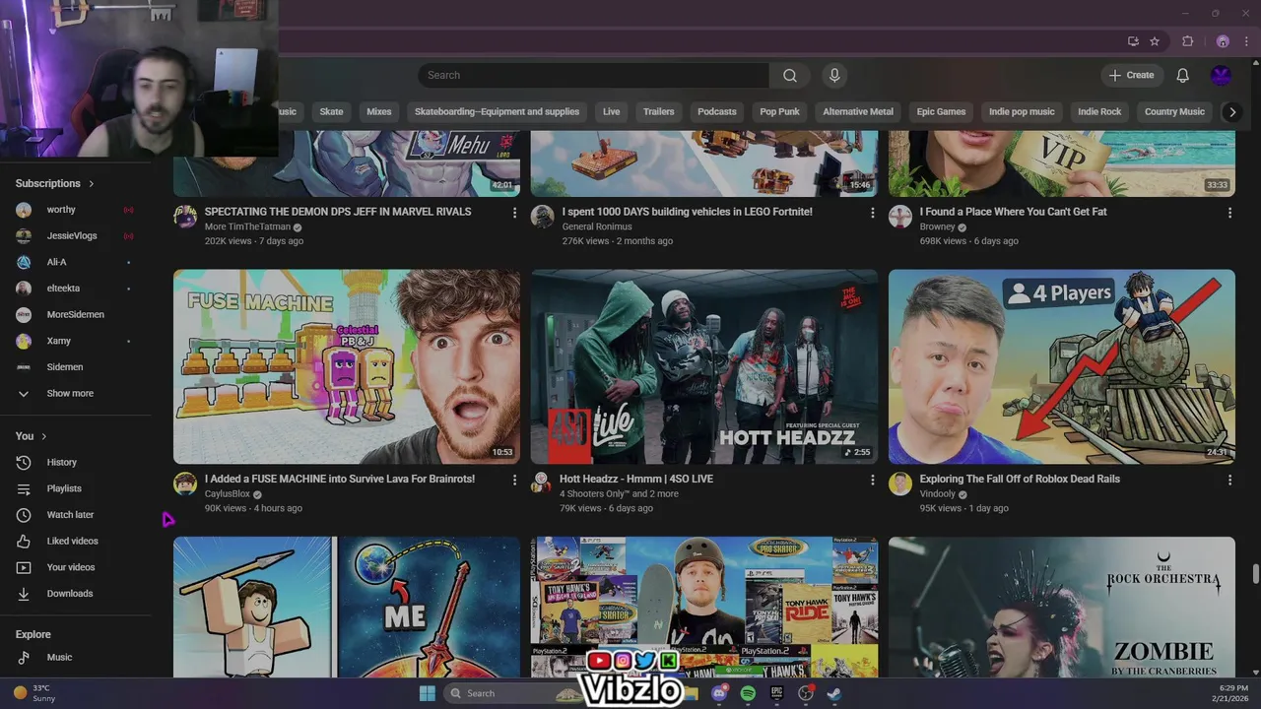Open Spotify from the taskbar
Image resolution: width=1261 pixels, height=709 pixels.
(x=748, y=693)
